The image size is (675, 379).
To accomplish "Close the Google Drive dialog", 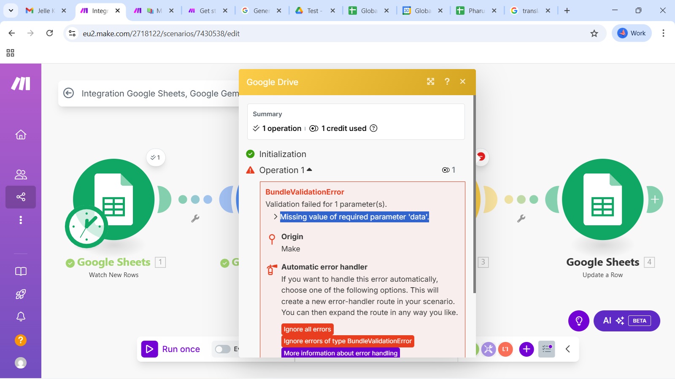I will (x=463, y=82).
